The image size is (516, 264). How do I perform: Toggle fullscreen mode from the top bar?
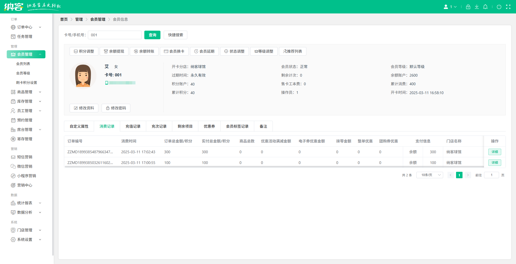(x=508, y=7)
